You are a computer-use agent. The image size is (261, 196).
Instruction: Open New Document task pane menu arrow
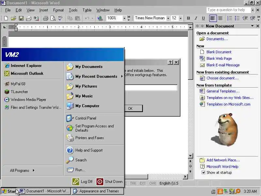pos(252,26)
